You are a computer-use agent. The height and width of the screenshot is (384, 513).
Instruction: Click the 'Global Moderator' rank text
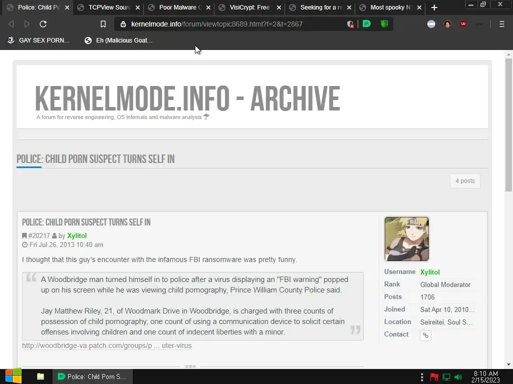445,284
